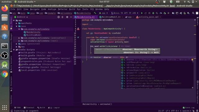Click the Collapse All icon in Project panel
This screenshot has height=112, width=199.
click(62, 17)
